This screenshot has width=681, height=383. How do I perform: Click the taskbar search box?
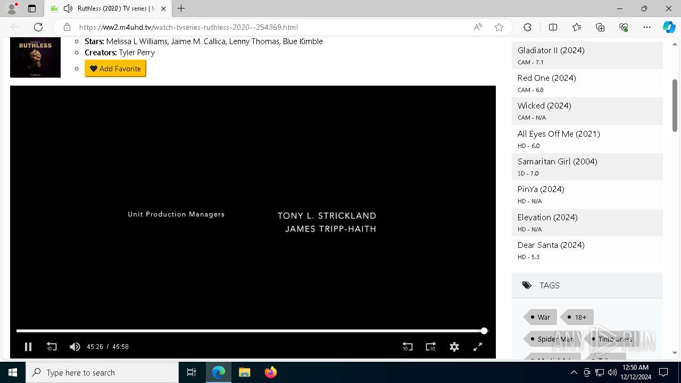102,372
